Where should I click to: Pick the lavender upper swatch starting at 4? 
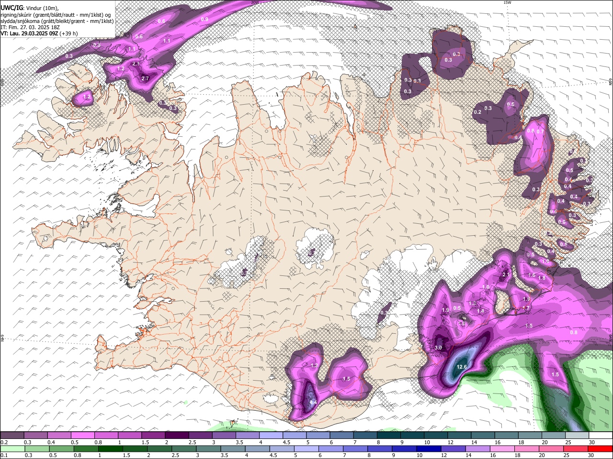(271, 435)
